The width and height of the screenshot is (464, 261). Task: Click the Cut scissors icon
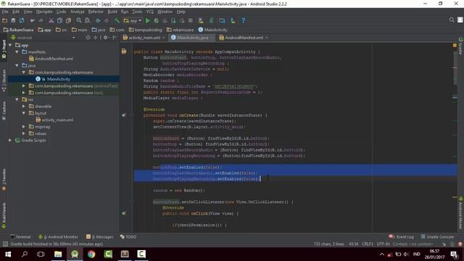(x=51, y=20)
